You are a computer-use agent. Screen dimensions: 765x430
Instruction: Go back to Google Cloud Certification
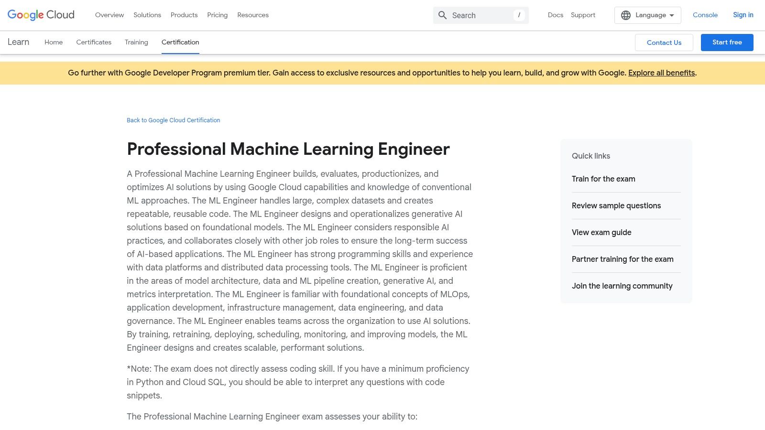point(174,120)
